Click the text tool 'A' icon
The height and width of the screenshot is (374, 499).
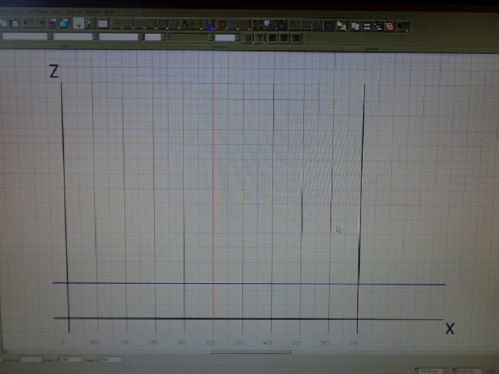click(184, 24)
